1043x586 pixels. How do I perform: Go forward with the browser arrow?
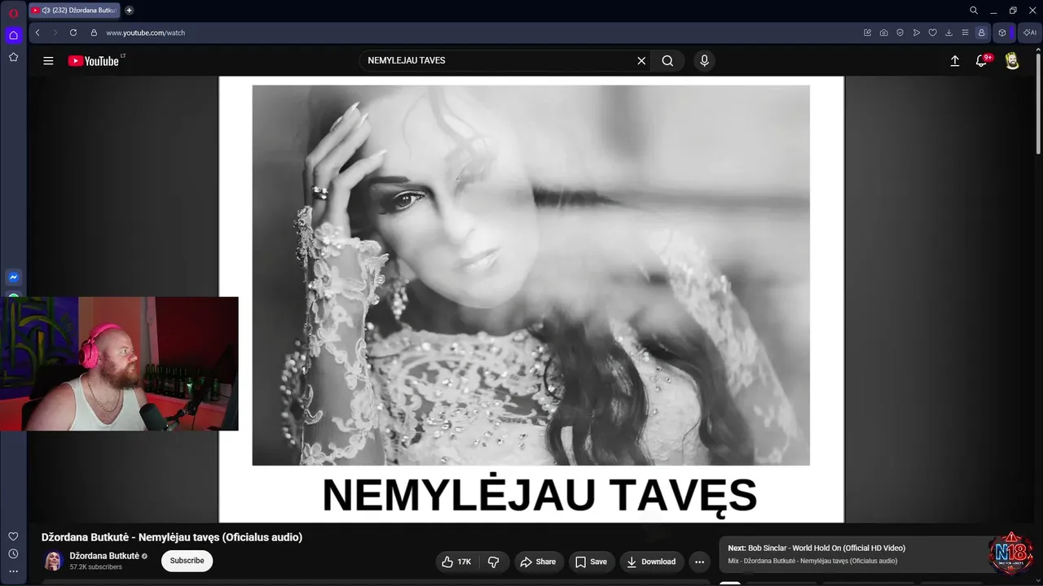pyautogui.click(x=55, y=33)
